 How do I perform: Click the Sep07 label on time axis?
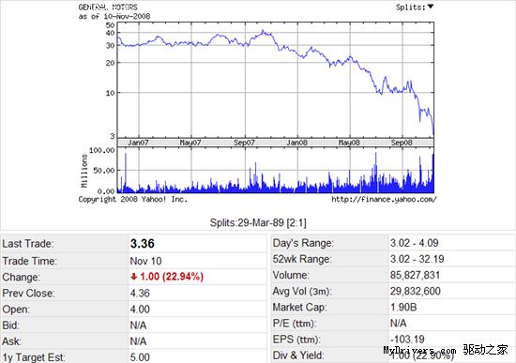pos(244,143)
